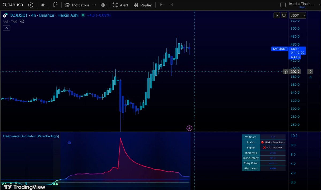Create an Alert
The image size is (321, 190).
pos(120,5)
